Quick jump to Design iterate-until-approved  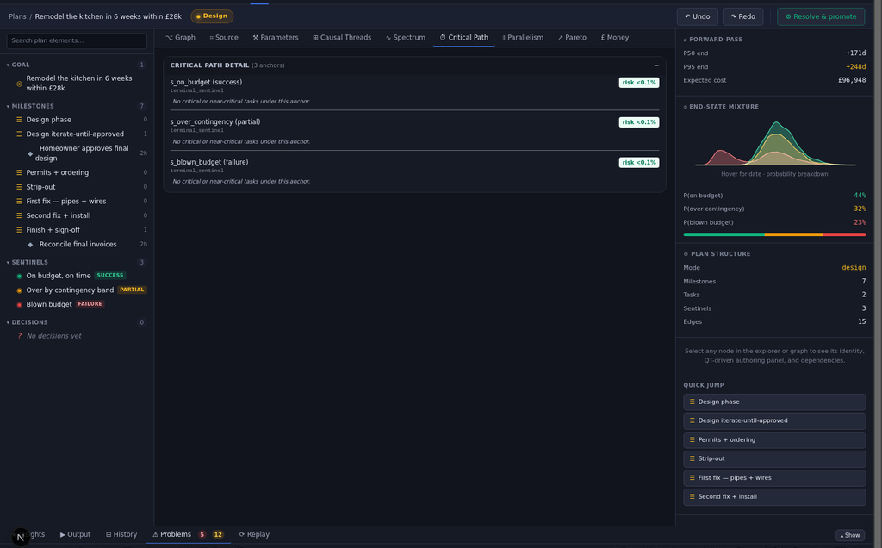click(x=774, y=420)
